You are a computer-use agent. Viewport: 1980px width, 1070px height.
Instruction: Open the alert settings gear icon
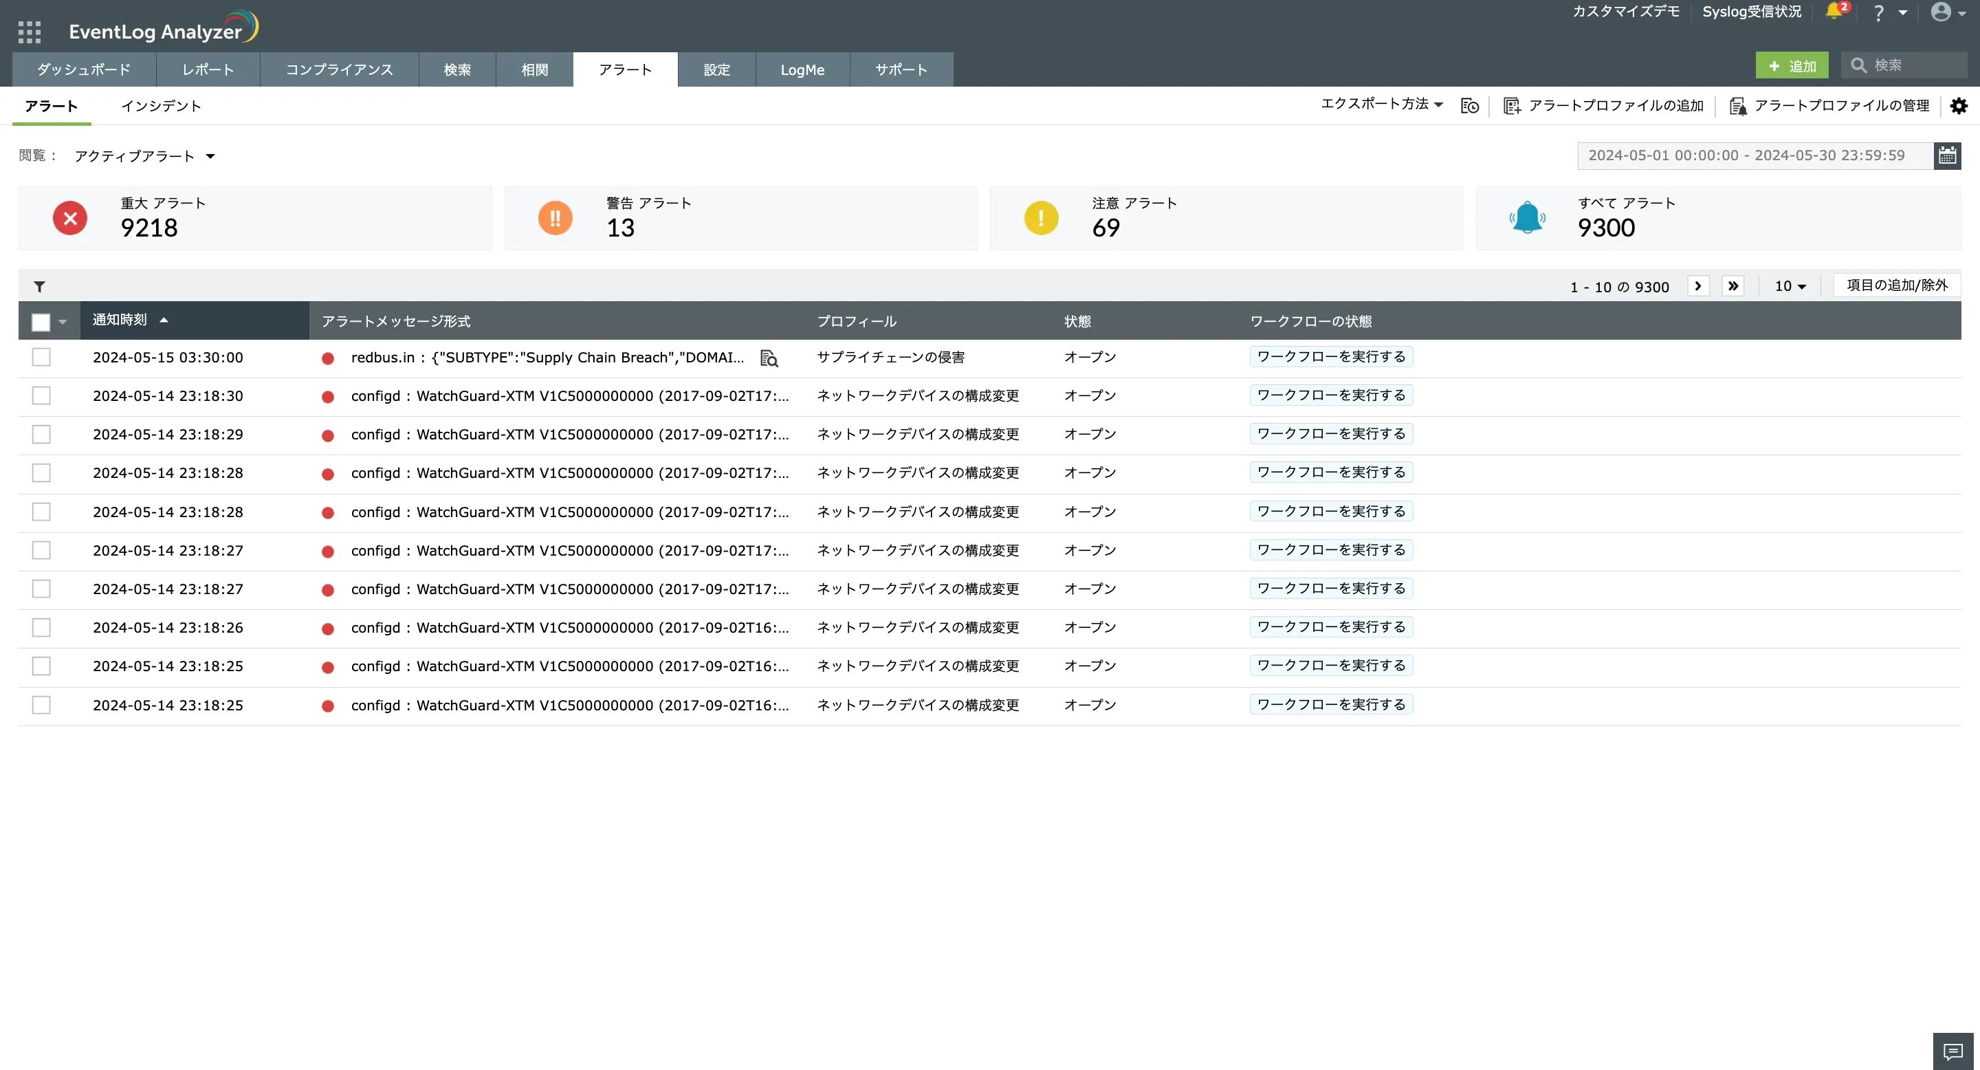coord(1959,106)
